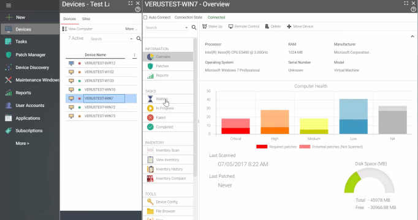Click the Wake Up alarm icon
Image resolution: width=418 pixels, height=220 pixels.
click(205, 26)
